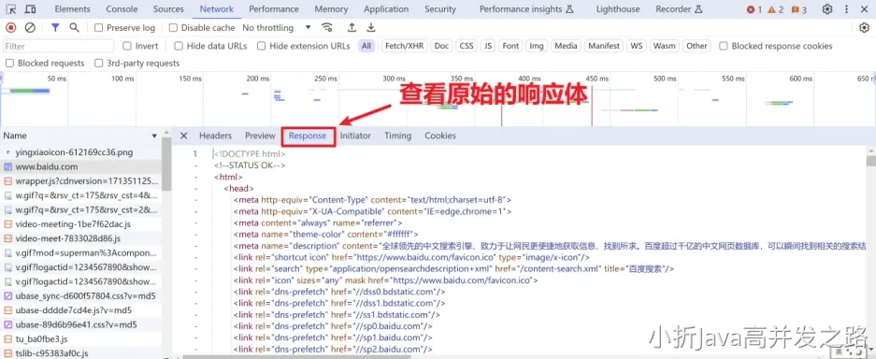Select the tu_ba0fbe3.js request row
This screenshot has height=359, width=876.
coord(81,339)
